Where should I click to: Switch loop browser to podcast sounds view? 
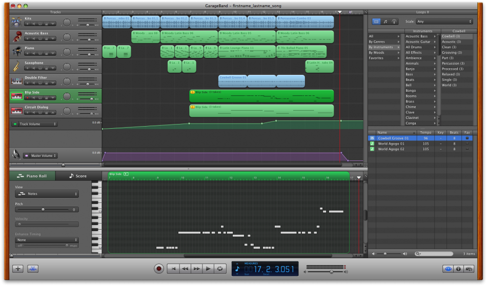(x=394, y=22)
